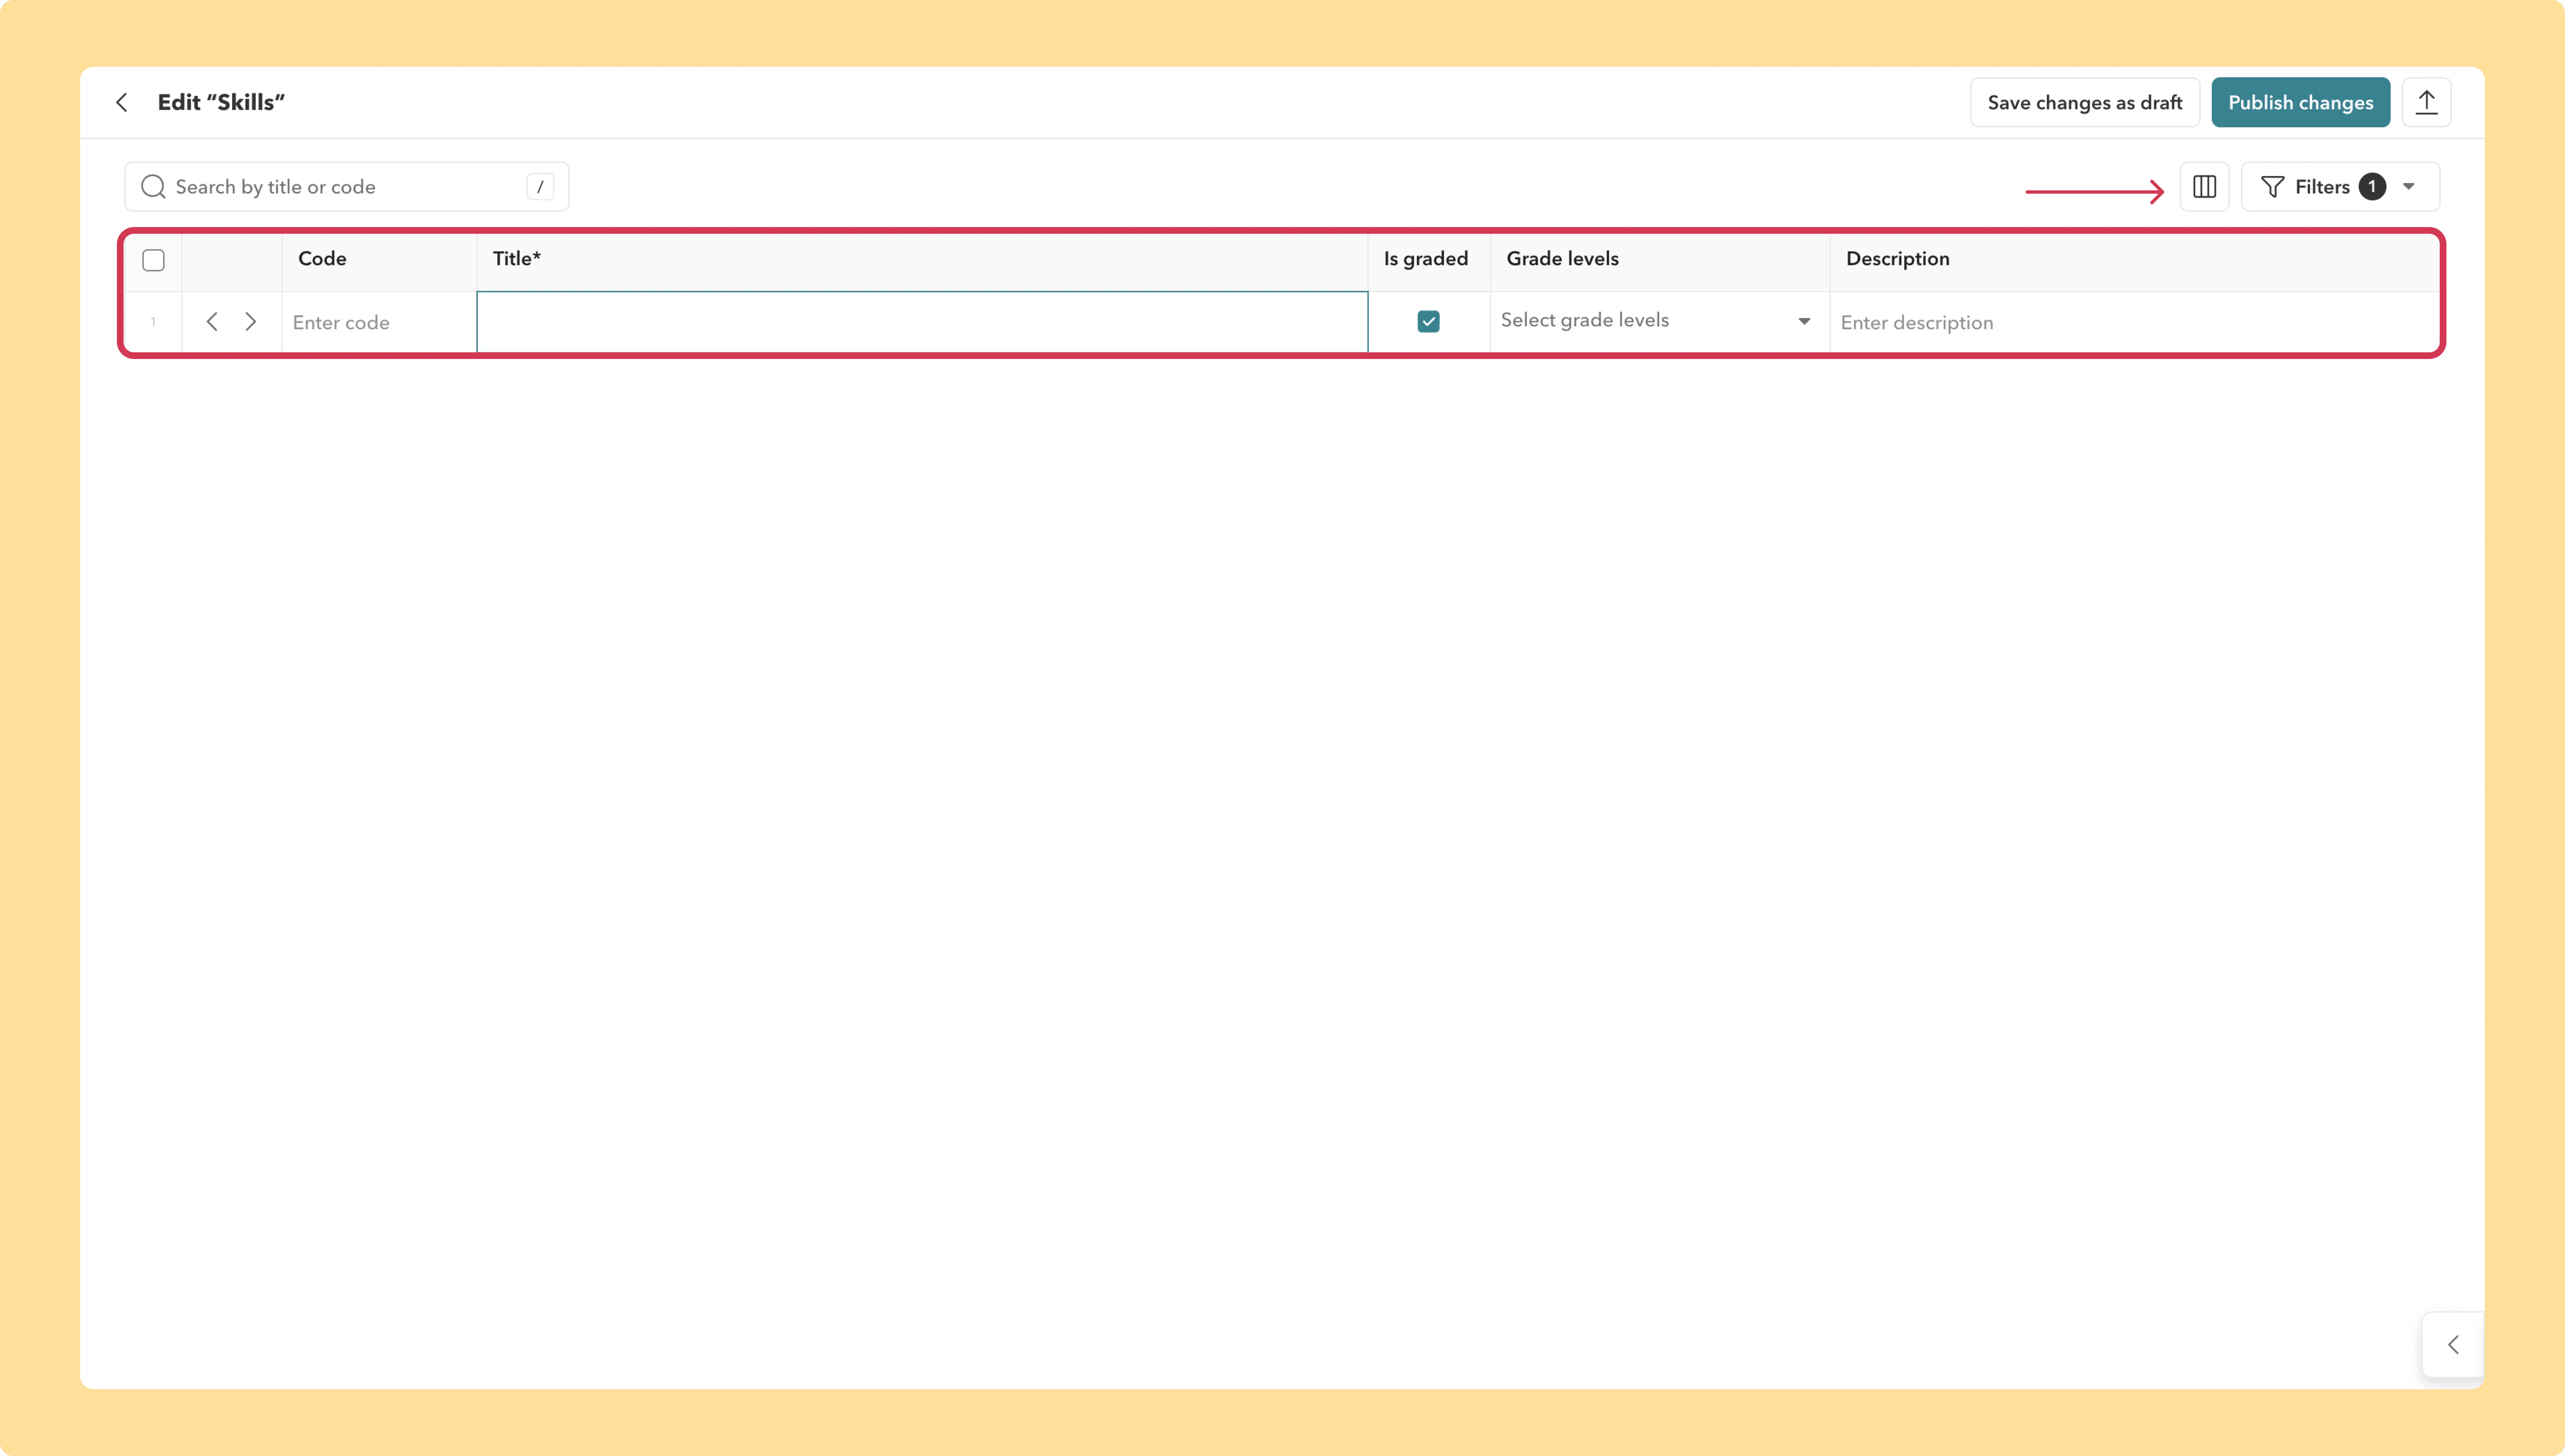Expand the collapsed side panel chevron

(2453, 1344)
